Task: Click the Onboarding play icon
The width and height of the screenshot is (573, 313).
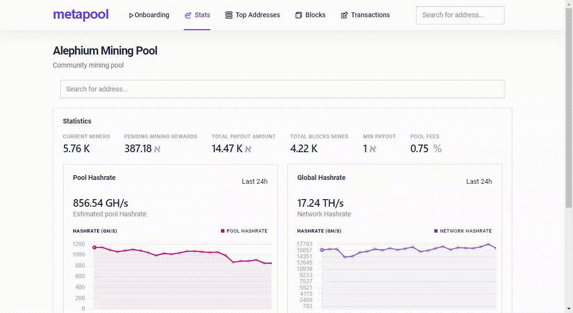Action: pos(131,15)
